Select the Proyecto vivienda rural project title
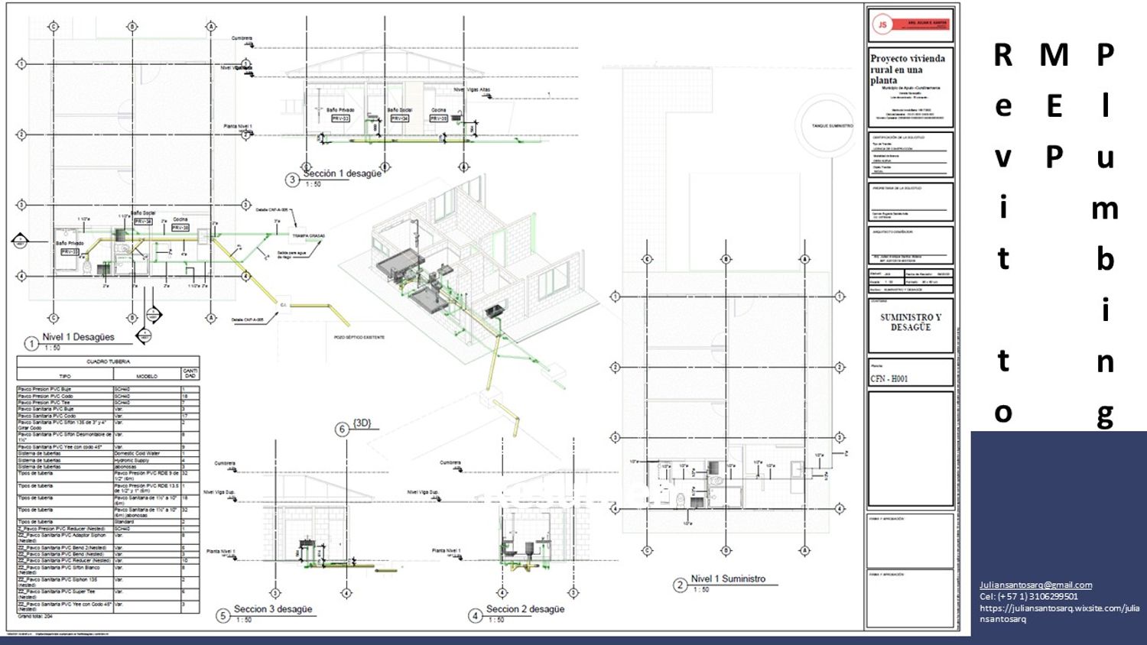This screenshot has width=1147, height=645. pyautogui.click(x=908, y=69)
